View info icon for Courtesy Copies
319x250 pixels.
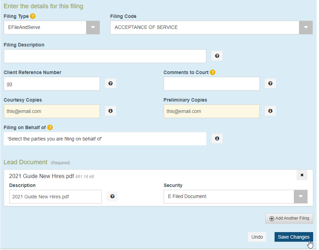coord(110,111)
